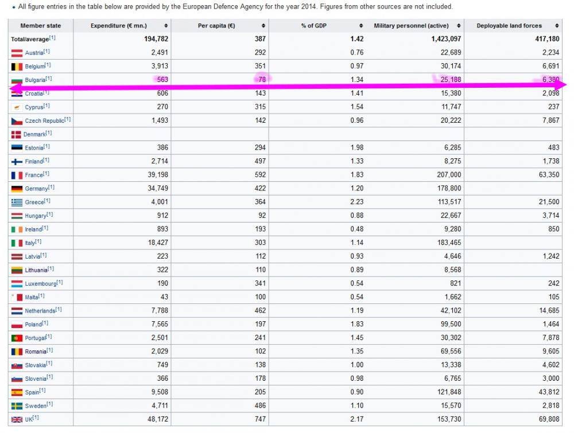Click the Greece flag icon
The height and width of the screenshot is (433, 574).
[x=17, y=202]
